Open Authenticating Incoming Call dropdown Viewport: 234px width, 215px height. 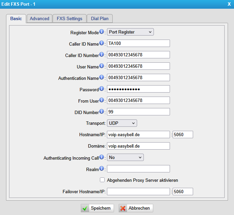125,158
